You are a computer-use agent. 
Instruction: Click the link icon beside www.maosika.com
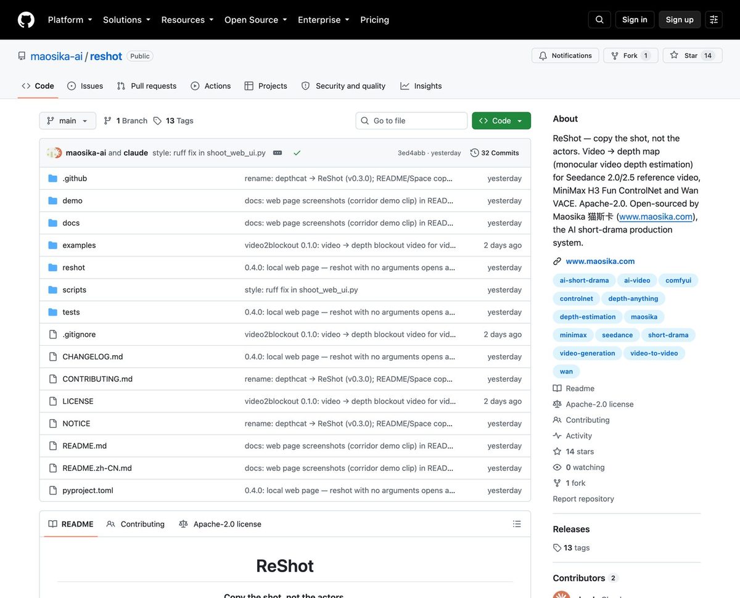point(557,261)
